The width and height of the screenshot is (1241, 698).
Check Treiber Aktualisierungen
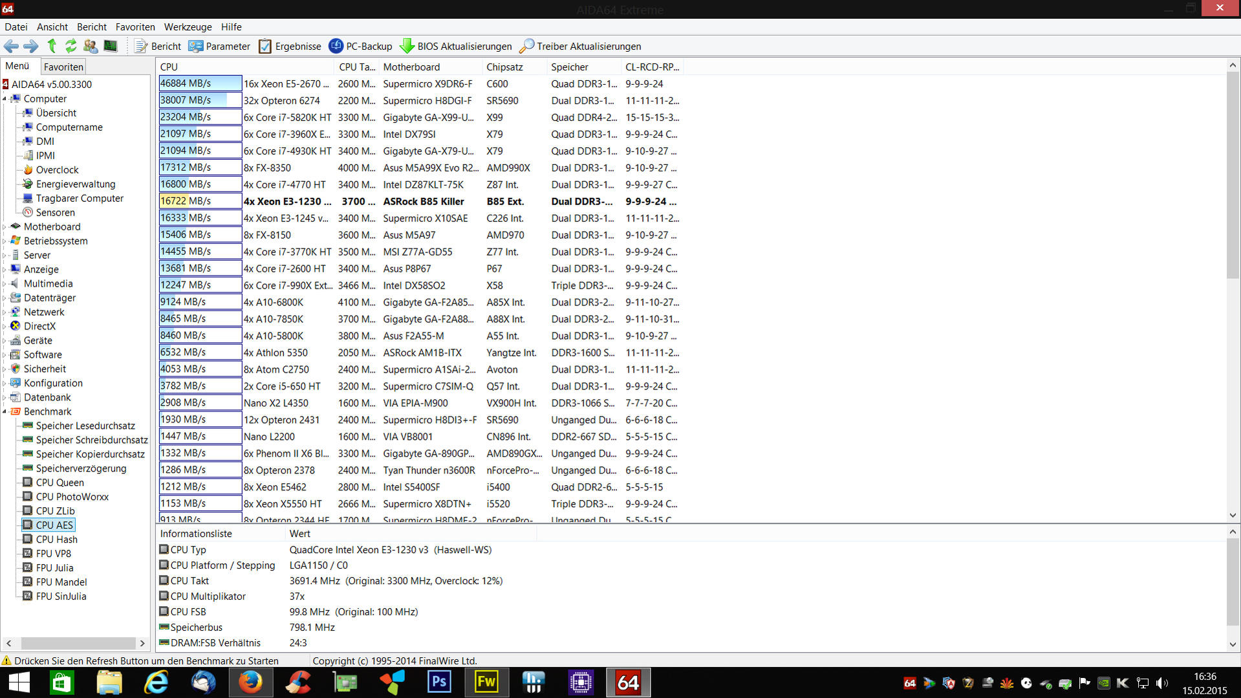(x=580, y=46)
